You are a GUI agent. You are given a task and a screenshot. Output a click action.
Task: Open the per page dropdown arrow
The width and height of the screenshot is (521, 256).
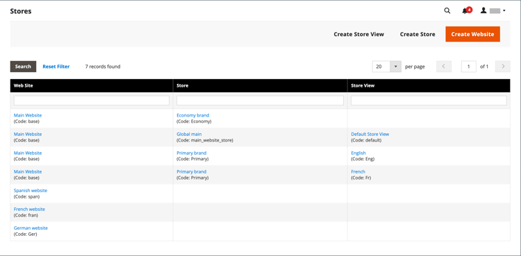point(395,67)
